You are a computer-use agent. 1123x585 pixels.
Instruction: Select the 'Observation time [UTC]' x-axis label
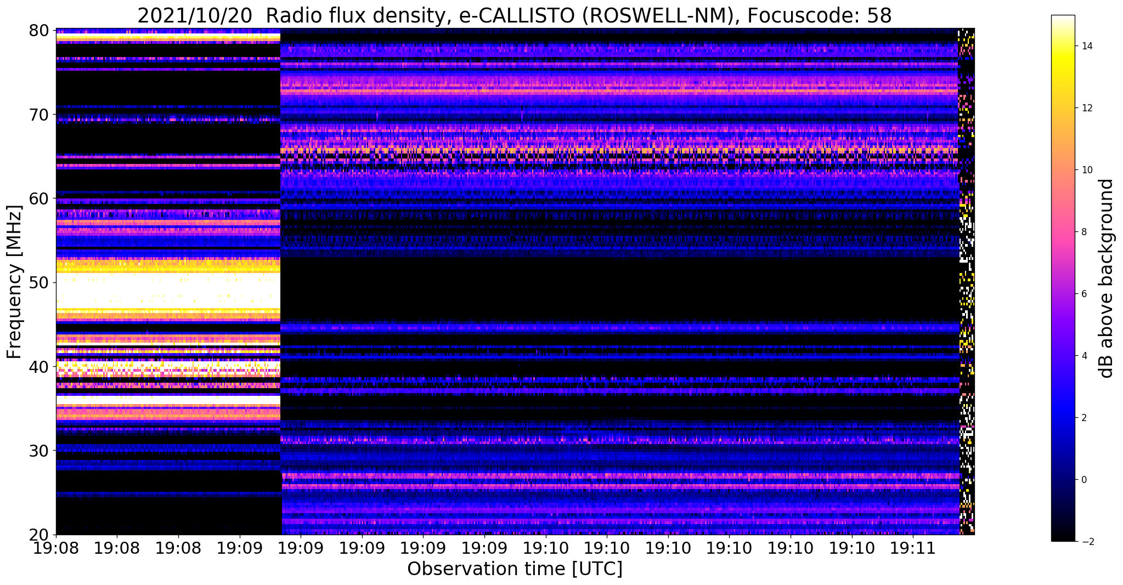[515, 569]
